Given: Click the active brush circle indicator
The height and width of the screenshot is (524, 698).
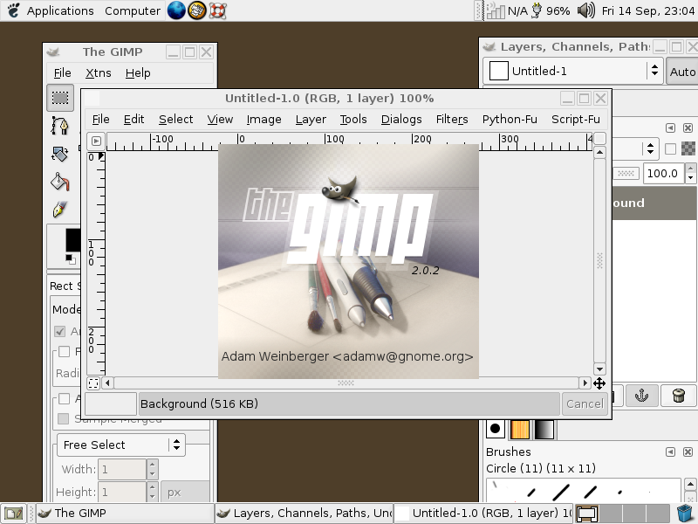Looking at the screenshot, I should 495,429.
